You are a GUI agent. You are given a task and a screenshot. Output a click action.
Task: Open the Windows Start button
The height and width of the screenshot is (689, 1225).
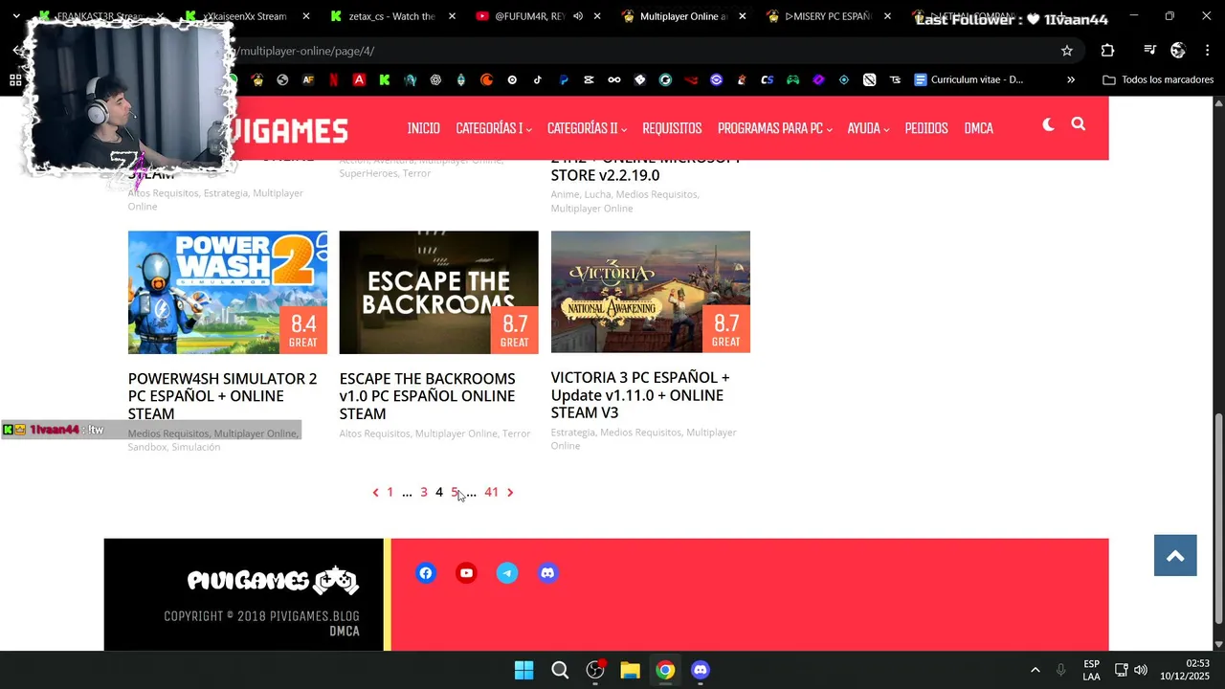(523, 670)
